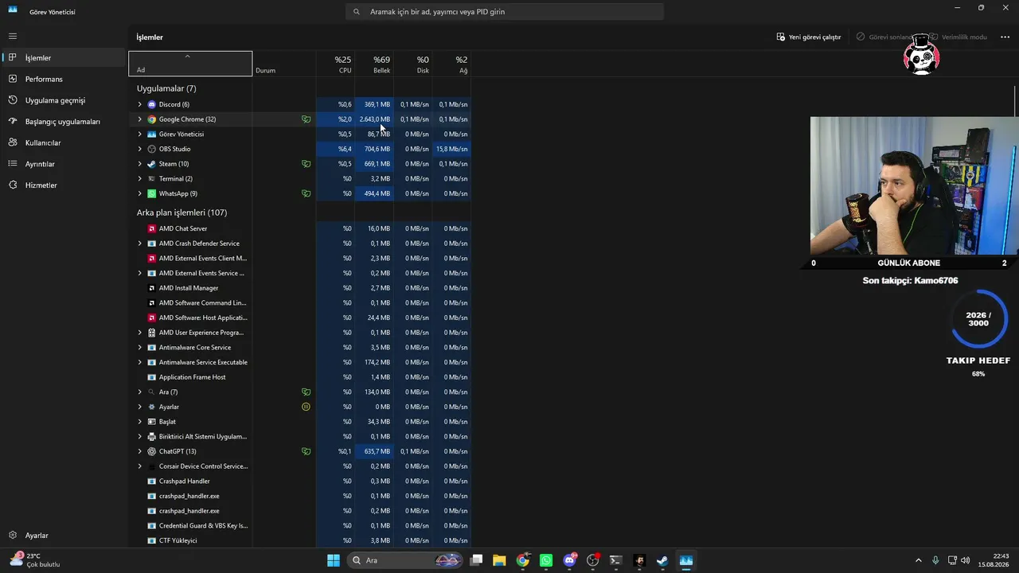
Task: Sort processes by the Disk column
Action: [413, 64]
